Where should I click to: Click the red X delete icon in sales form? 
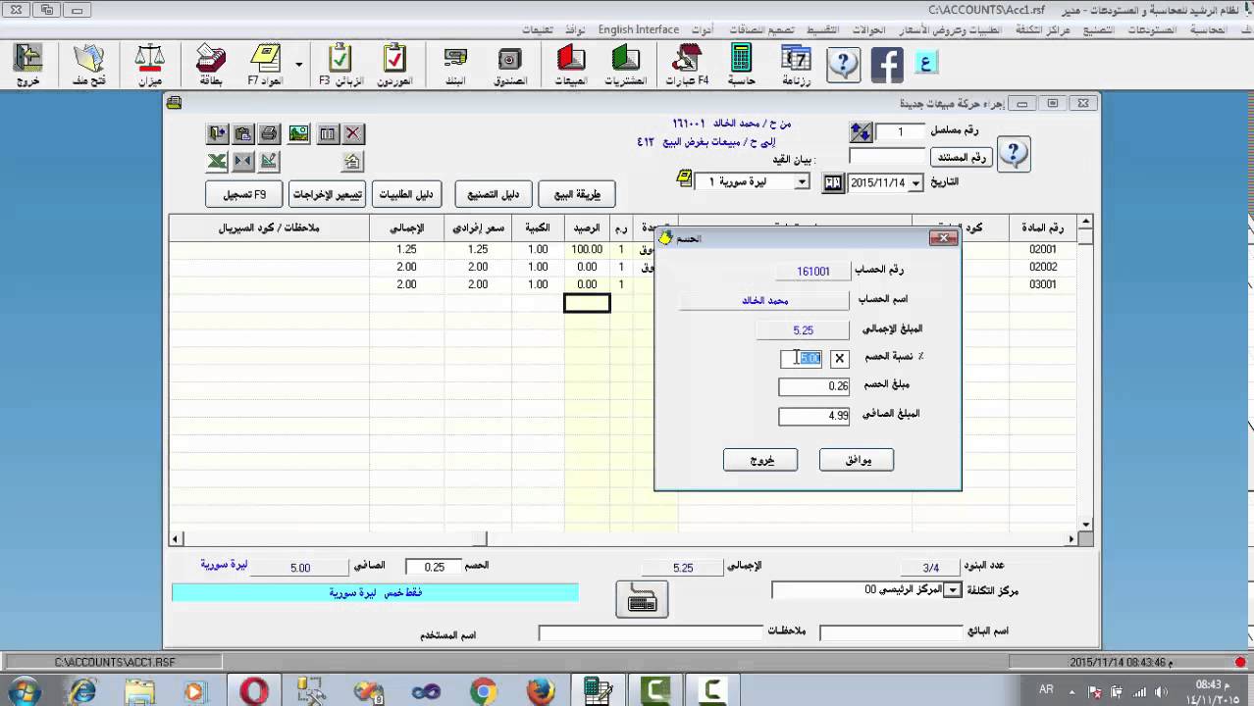[353, 133]
